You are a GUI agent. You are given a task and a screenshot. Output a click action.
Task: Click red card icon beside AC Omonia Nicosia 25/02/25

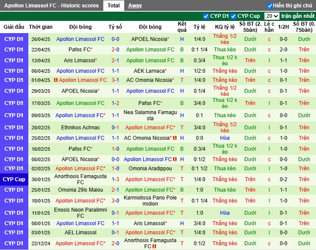[x=175, y=138]
